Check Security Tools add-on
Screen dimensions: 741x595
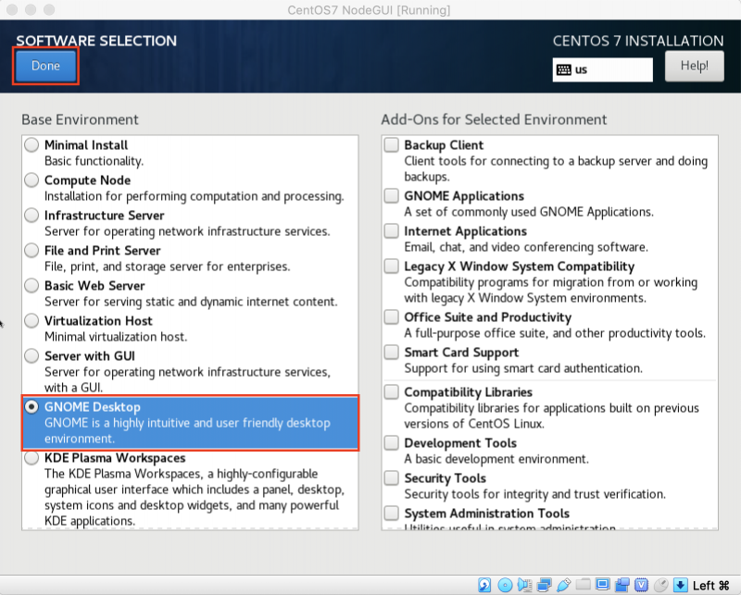[391, 477]
